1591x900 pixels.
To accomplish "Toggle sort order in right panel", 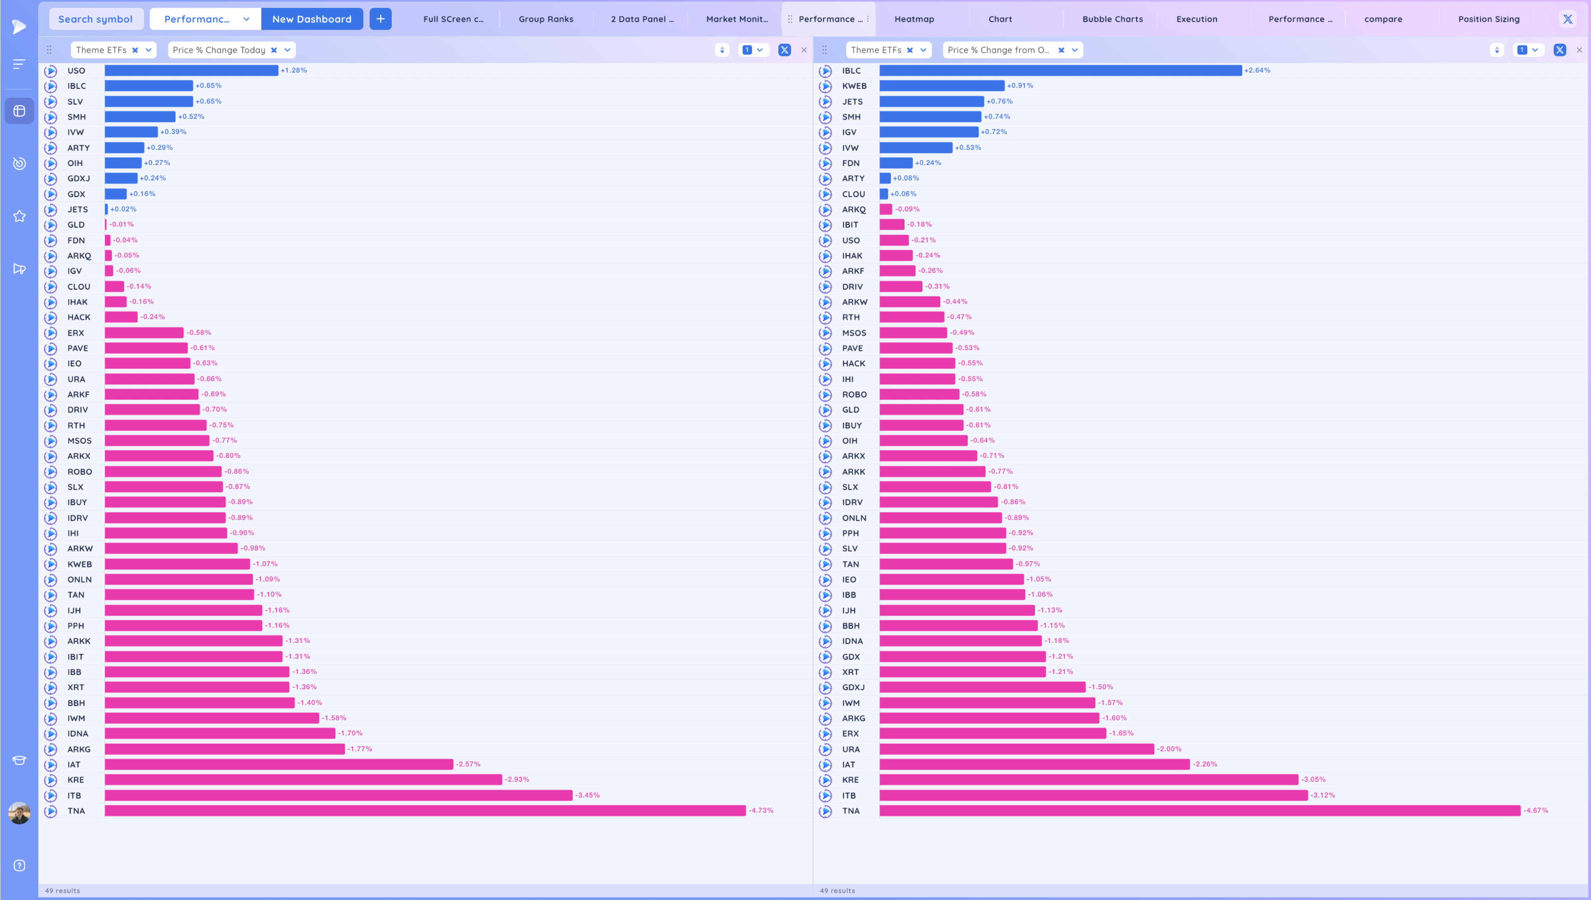I will coord(1496,50).
